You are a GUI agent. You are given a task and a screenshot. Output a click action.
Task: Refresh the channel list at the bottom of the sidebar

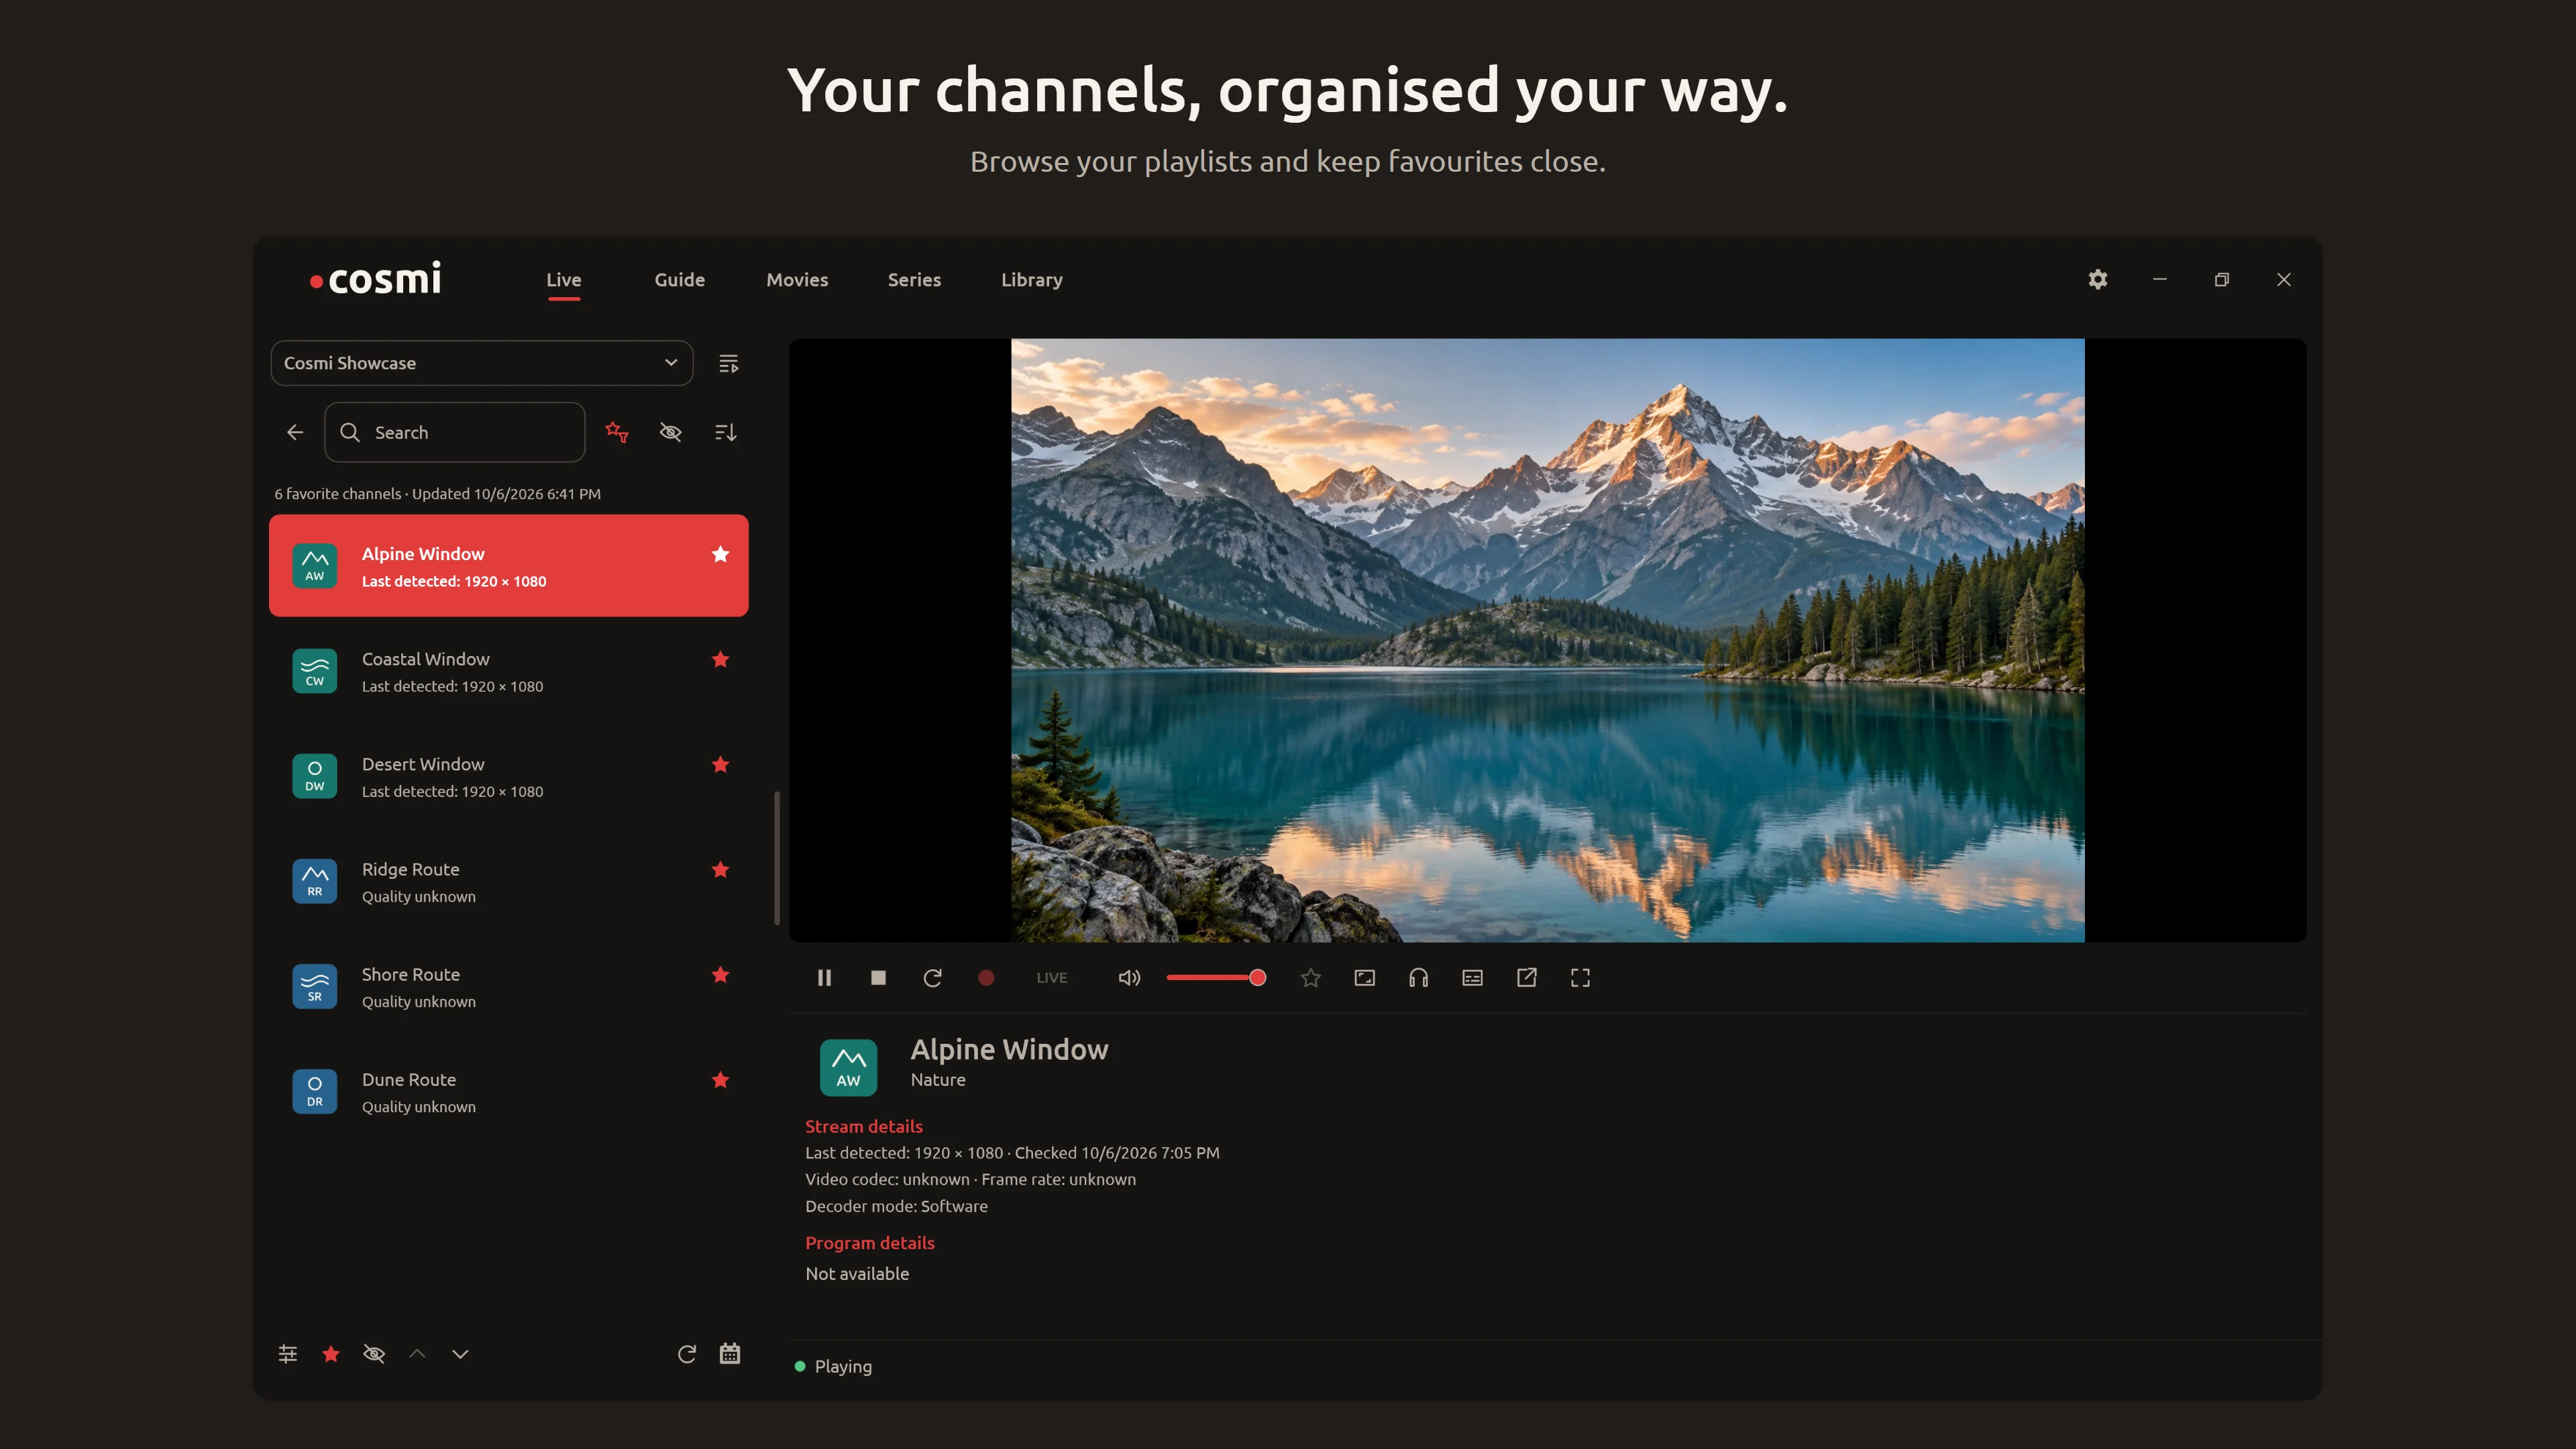[x=687, y=1354]
